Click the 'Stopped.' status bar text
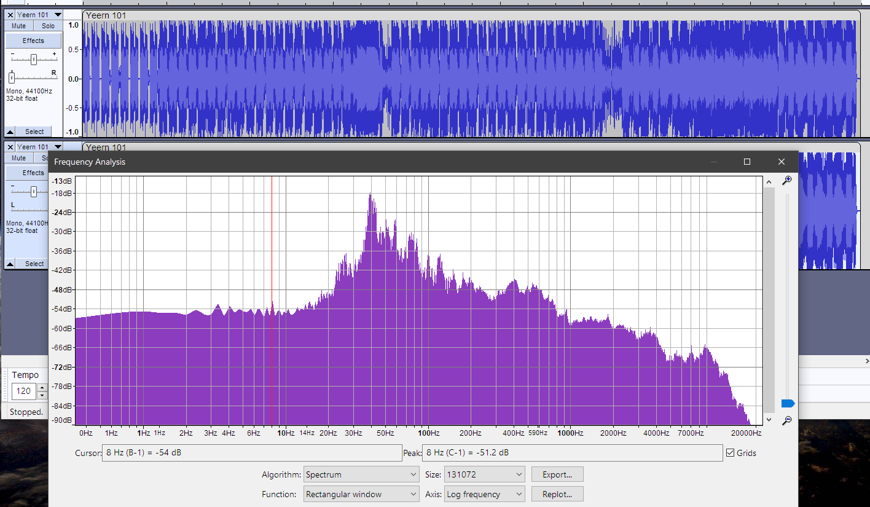 coord(26,412)
